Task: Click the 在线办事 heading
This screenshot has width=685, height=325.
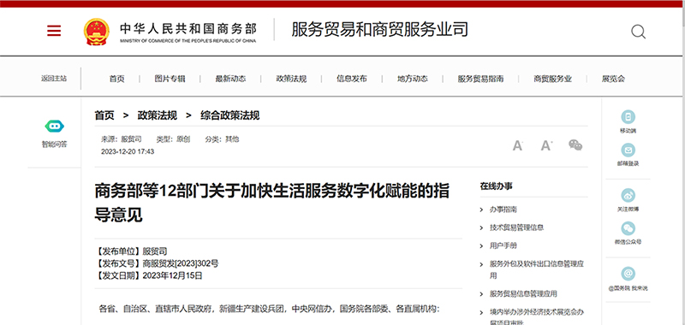Action: pyautogui.click(x=497, y=186)
